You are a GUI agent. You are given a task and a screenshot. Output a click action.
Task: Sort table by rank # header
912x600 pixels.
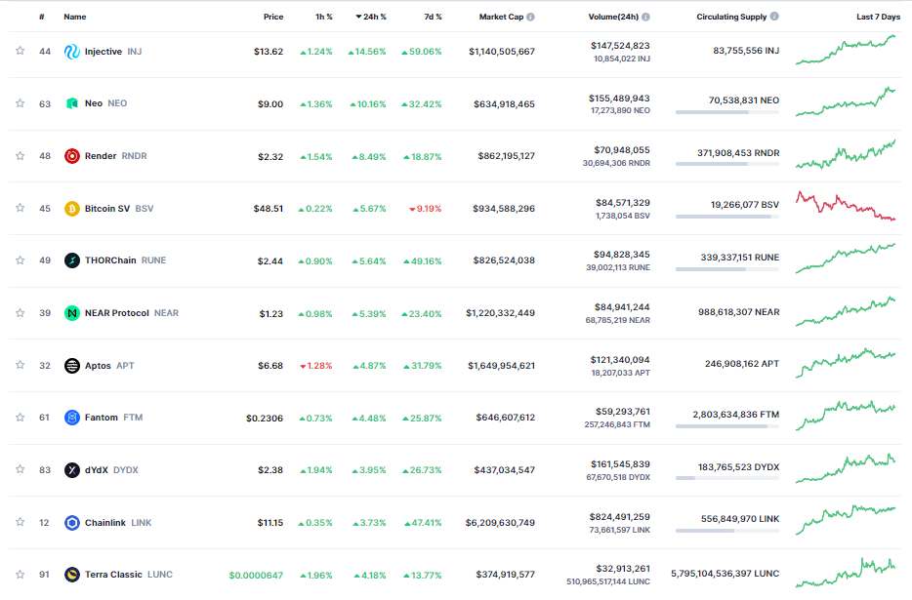pyautogui.click(x=42, y=17)
